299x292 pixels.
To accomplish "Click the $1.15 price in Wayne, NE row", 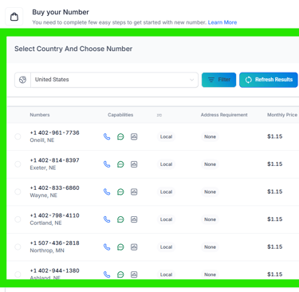I will 275,191.
